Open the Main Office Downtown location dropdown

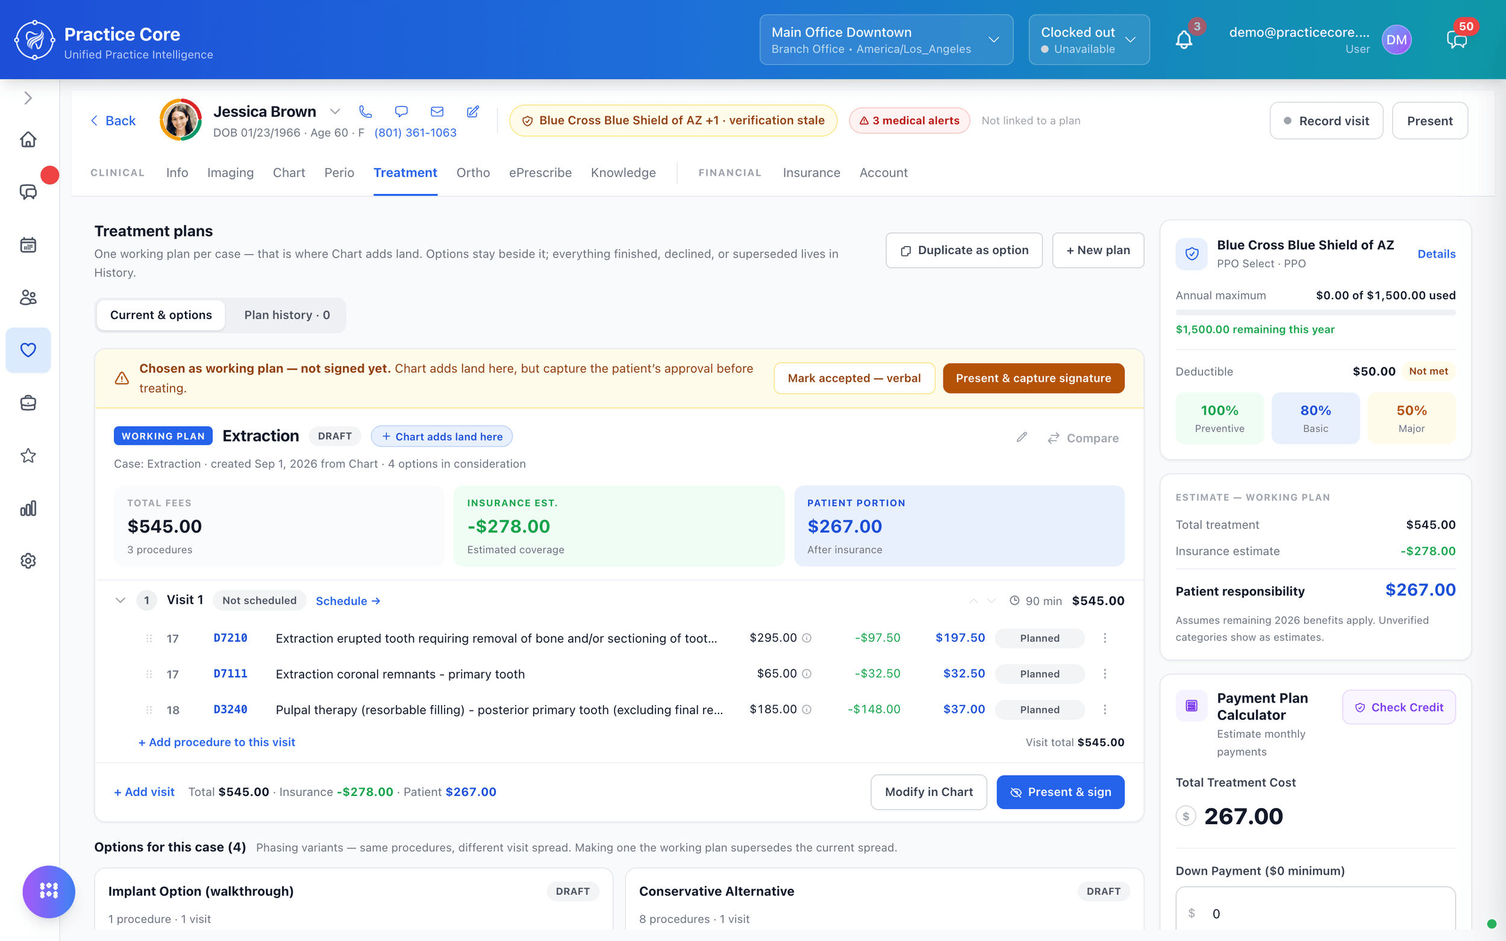point(886,40)
